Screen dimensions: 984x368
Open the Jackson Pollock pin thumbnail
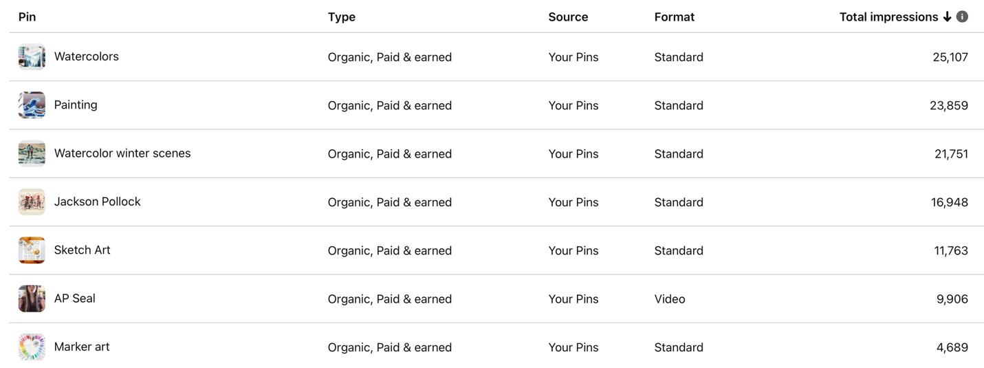(32, 202)
